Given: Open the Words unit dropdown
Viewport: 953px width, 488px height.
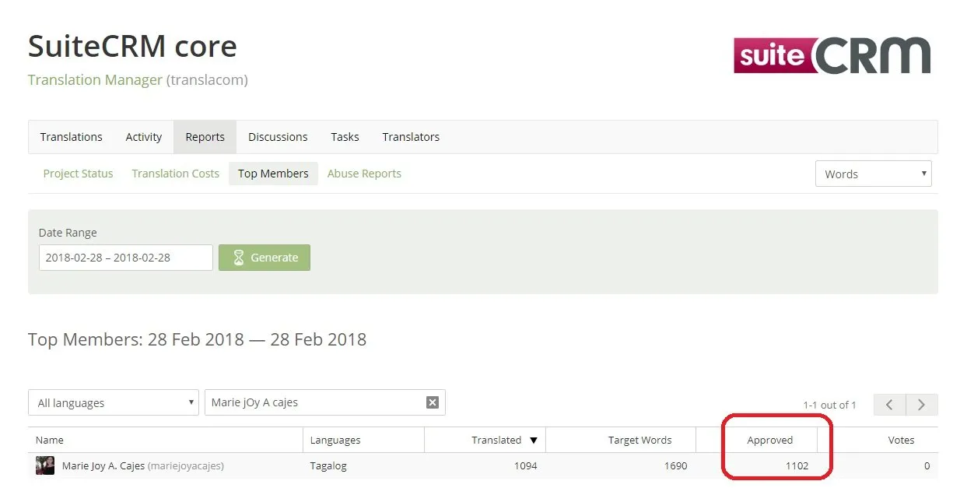Looking at the screenshot, I should click(x=873, y=174).
